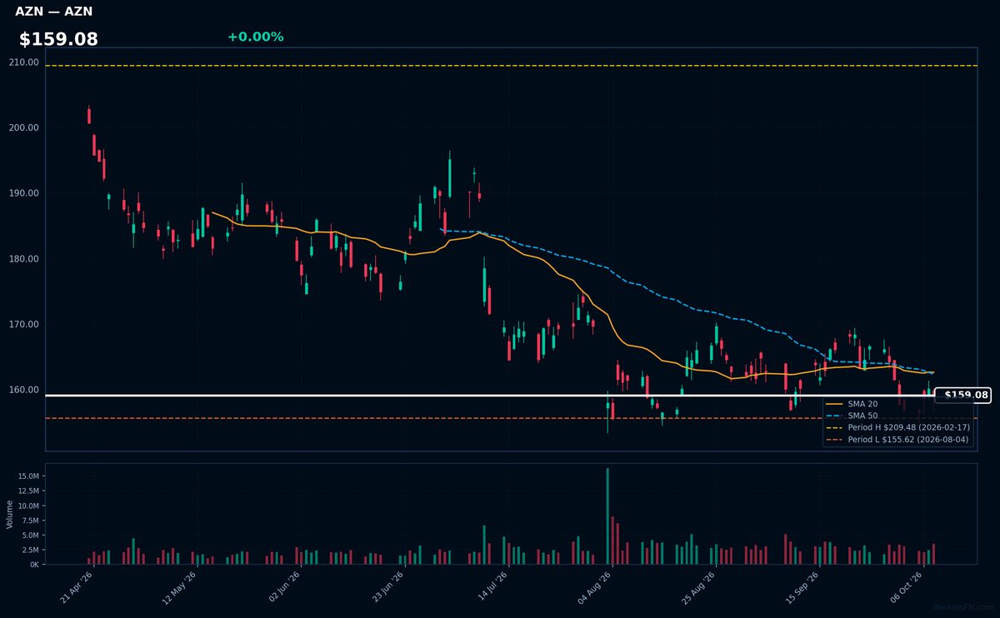
Task: Click the 5.0M volume axis label
Action: pyautogui.click(x=30, y=535)
